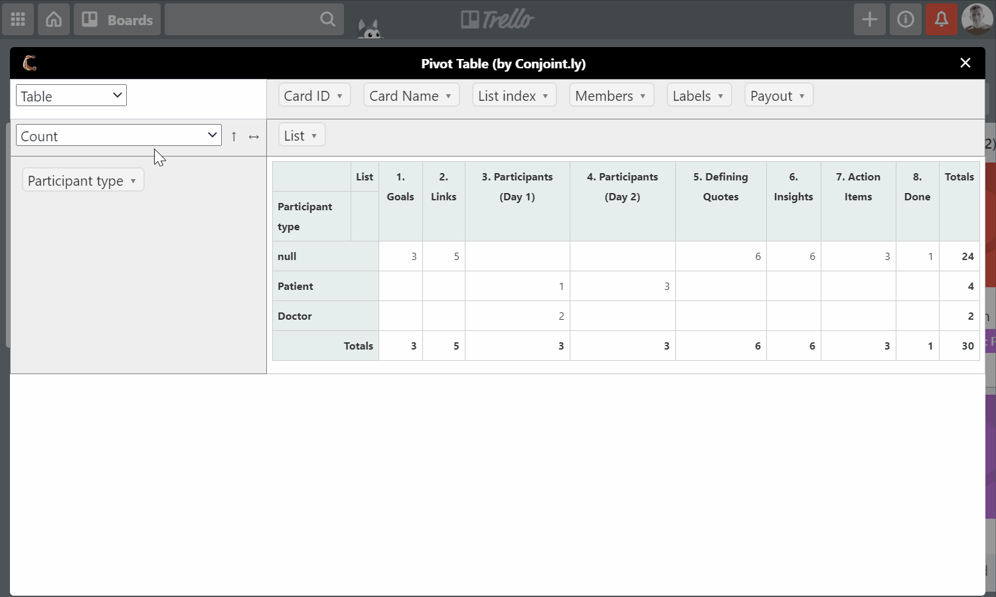Click the Conjoint.ly logo icon

click(30, 63)
